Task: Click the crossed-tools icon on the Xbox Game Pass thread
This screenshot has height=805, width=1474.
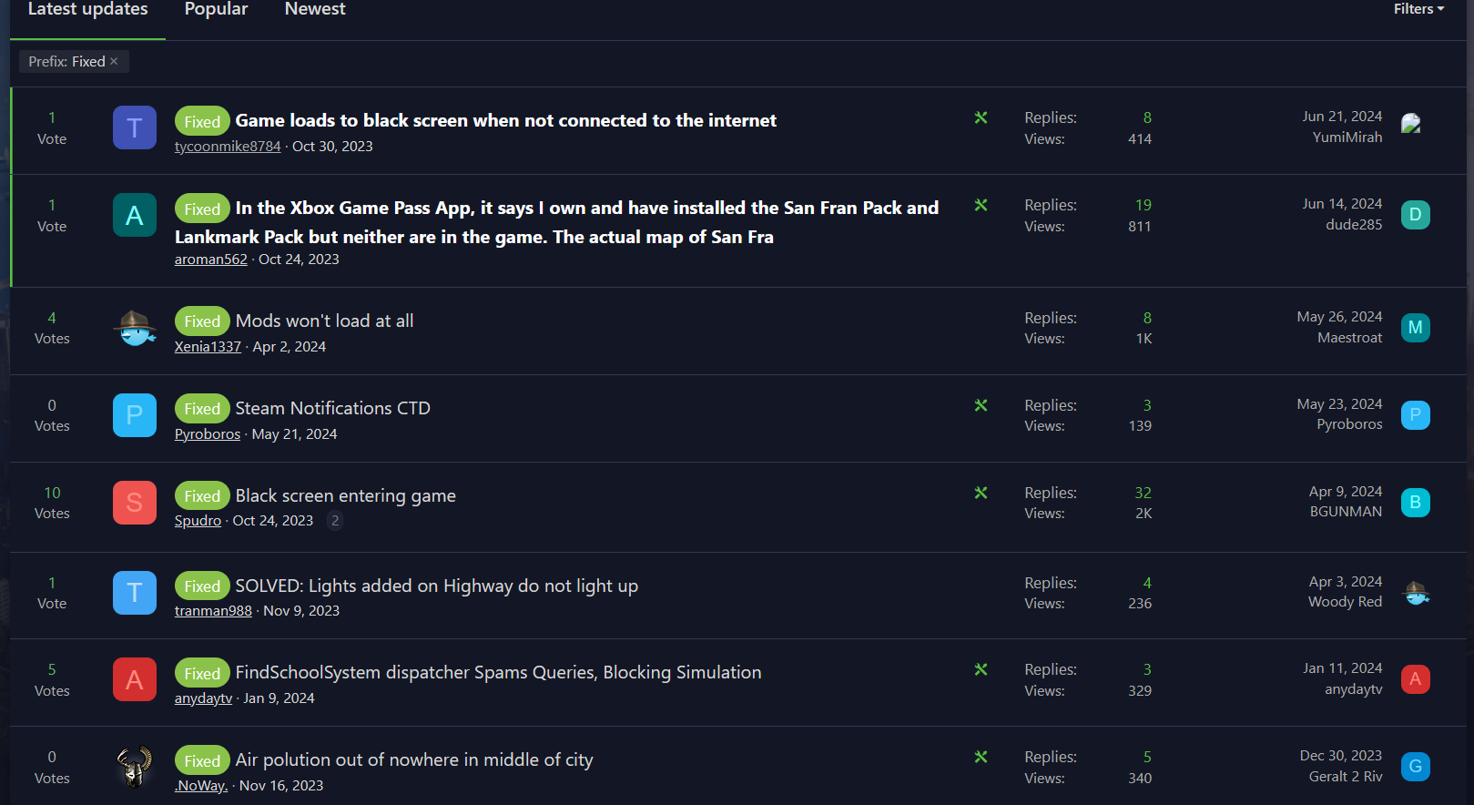Action: tap(981, 205)
